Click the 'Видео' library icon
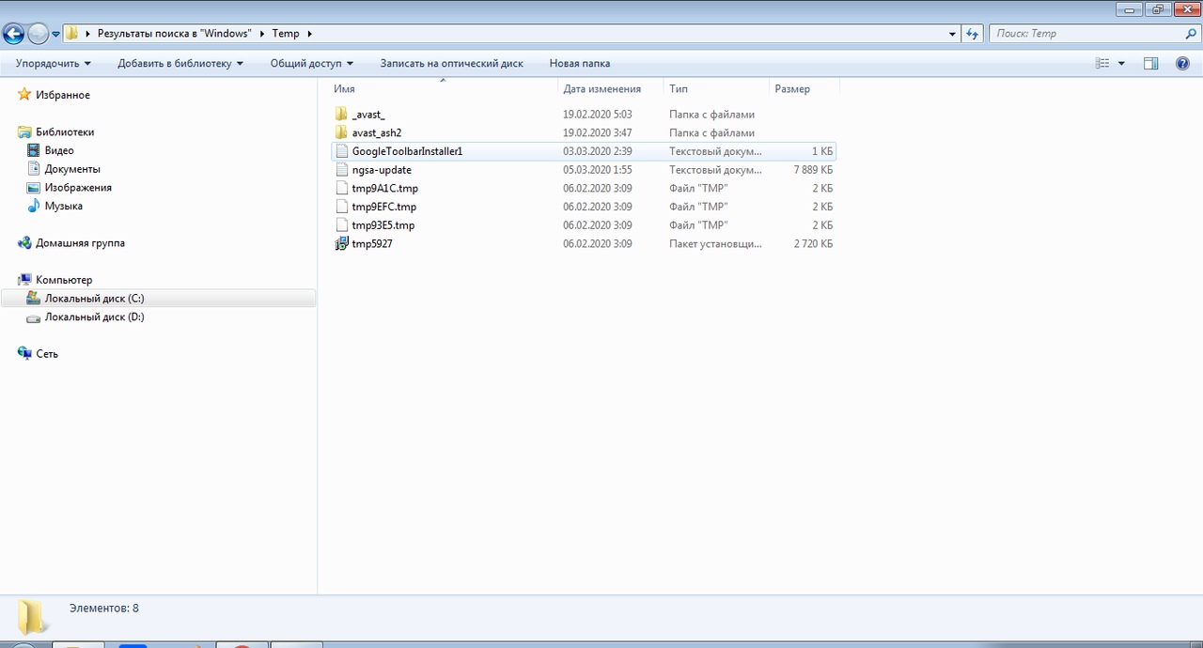Screen dimensions: 1203x648 point(34,150)
